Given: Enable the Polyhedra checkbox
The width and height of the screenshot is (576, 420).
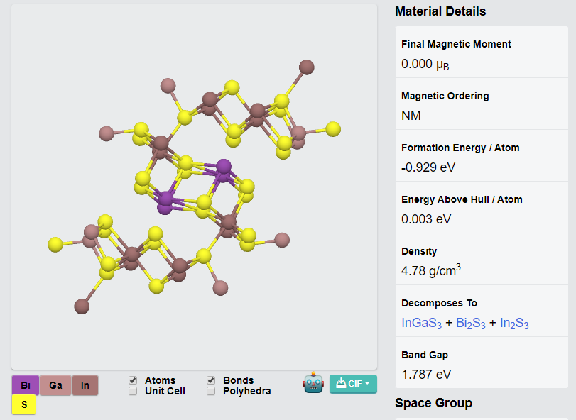Looking at the screenshot, I should [211, 391].
